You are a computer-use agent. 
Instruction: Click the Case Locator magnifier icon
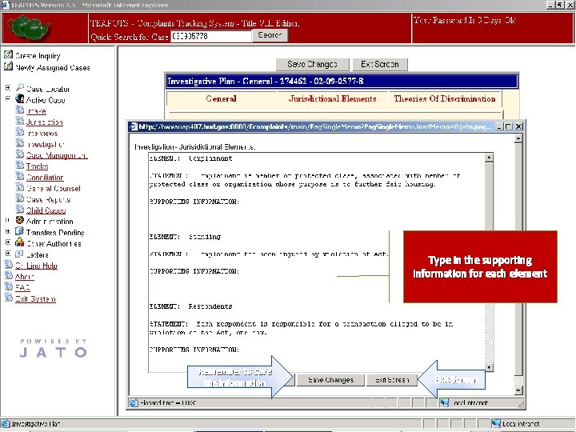[x=20, y=88]
